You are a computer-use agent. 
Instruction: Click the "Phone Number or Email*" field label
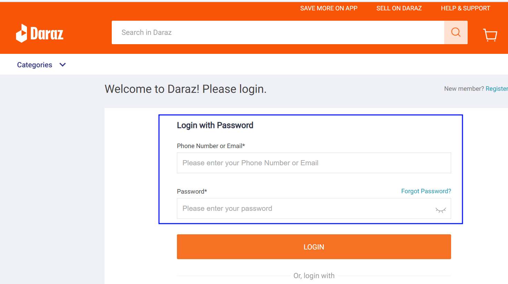pyautogui.click(x=211, y=146)
